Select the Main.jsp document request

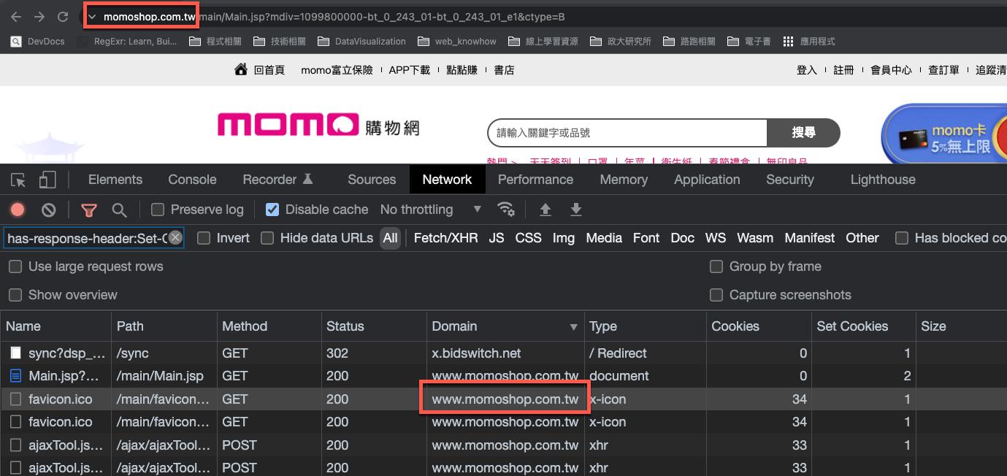tap(503, 376)
